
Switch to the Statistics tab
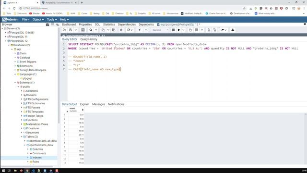[109, 25]
